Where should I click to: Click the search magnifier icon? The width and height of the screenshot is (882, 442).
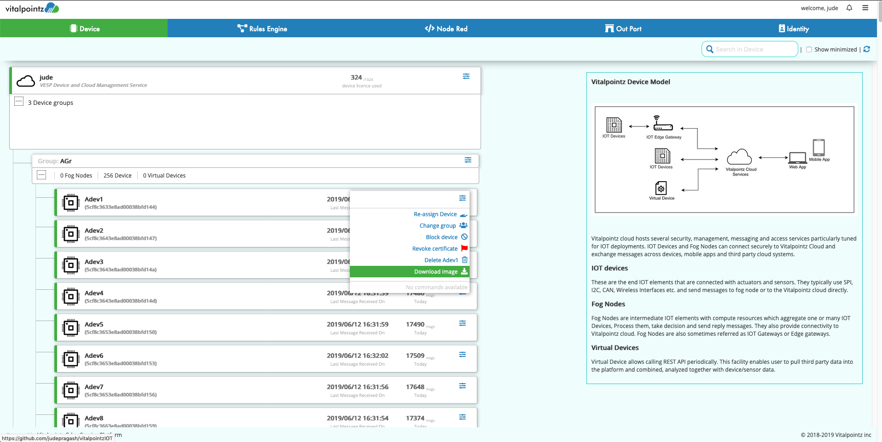click(709, 49)
